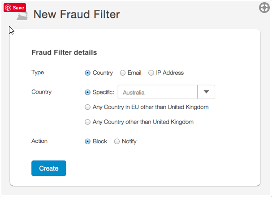Click the Fraud Filter details heading
Screen dimensions: 272x197
click(x=64, y=52)
